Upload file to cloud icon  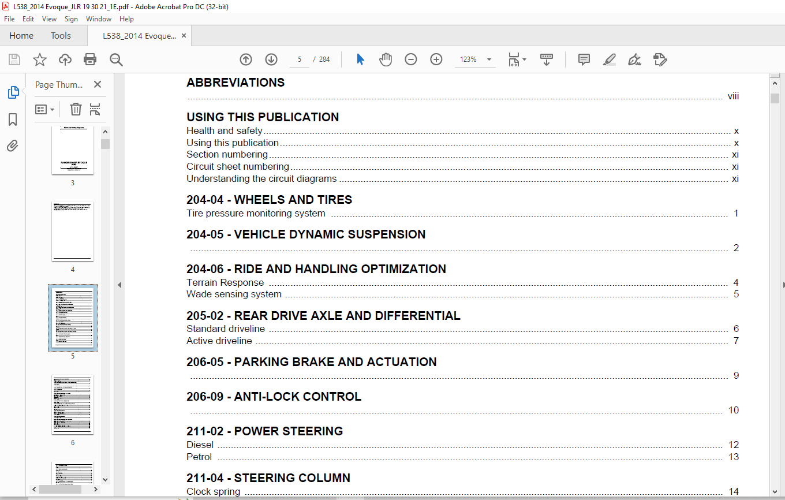coord(65,59)
